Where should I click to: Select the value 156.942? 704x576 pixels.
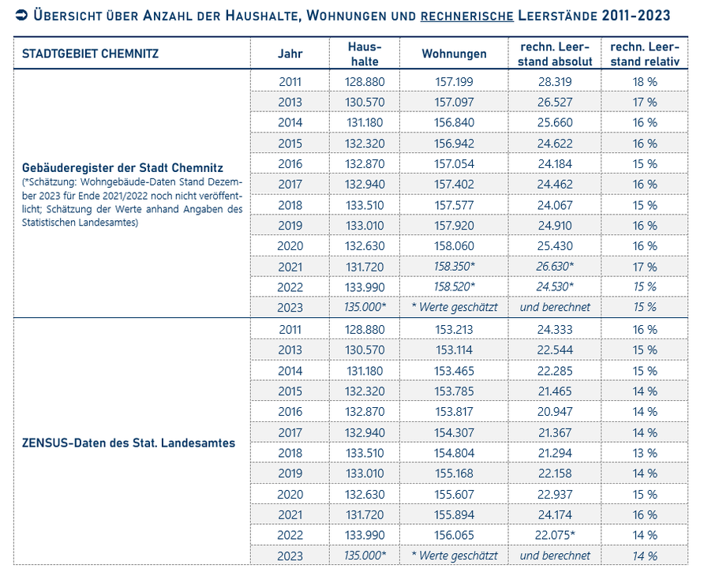coord(454,144)
